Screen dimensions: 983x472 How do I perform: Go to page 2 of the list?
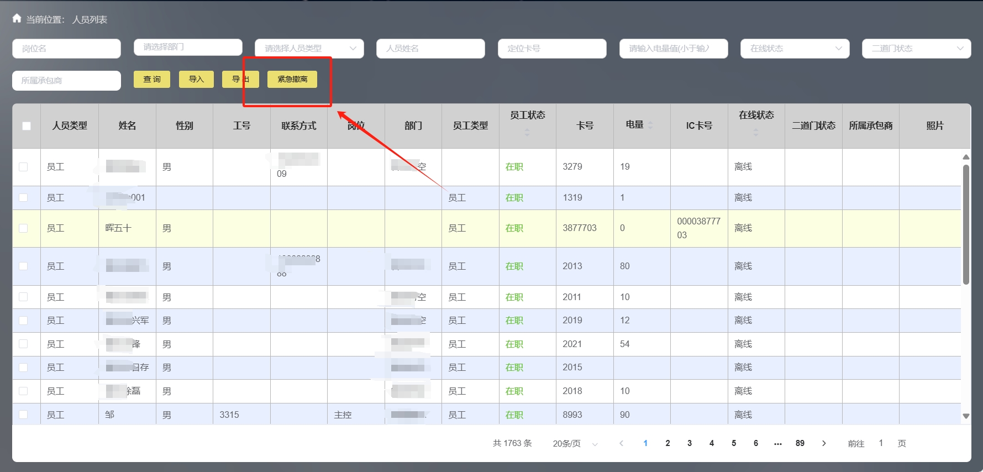tap(667, 443)
